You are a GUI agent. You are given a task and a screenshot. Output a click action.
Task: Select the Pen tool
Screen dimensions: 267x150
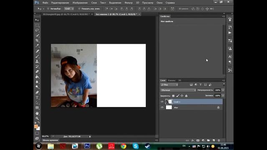click(x=37, y=92)
